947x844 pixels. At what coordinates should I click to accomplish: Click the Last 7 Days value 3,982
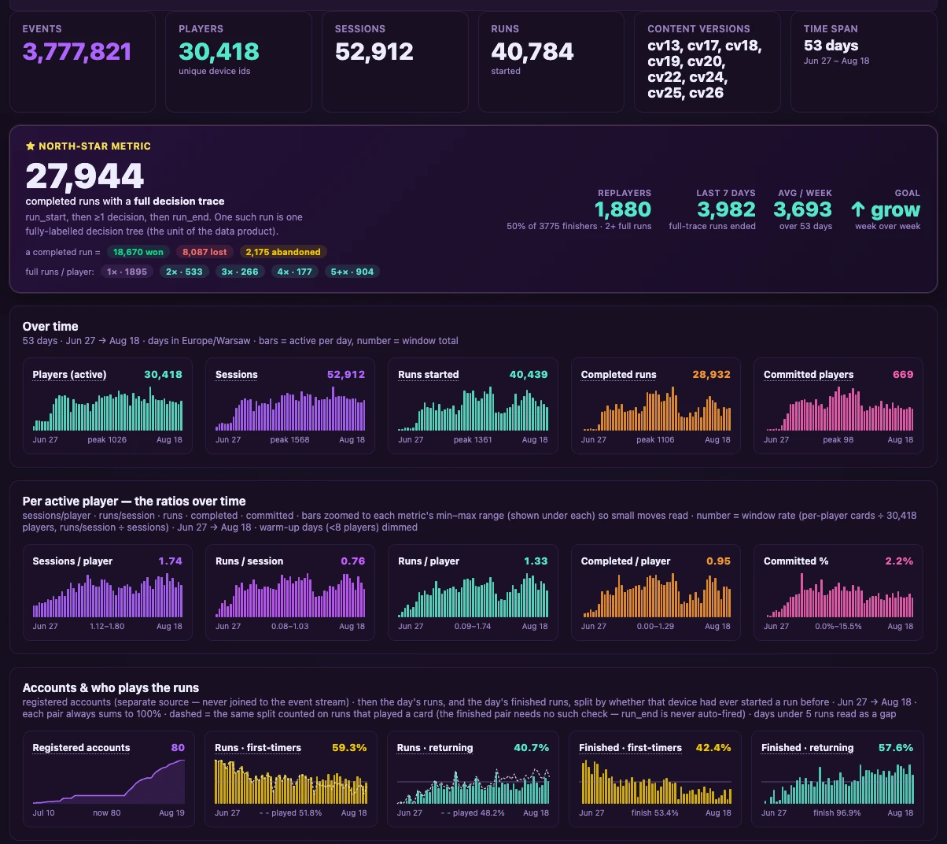(726, 209)
